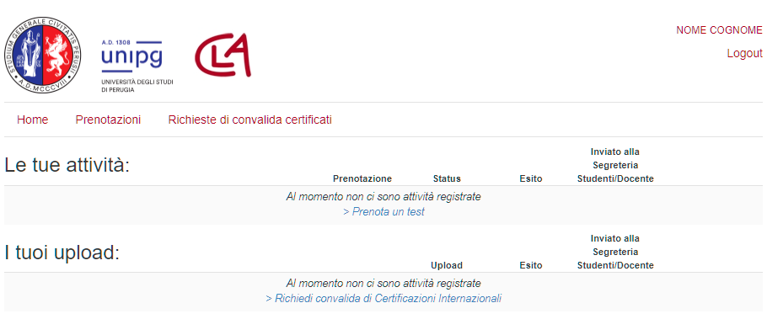Click the I tuoi upload heading
This screenshot has width=767, height=335.
pyautogui.click(x=62, y=253)
